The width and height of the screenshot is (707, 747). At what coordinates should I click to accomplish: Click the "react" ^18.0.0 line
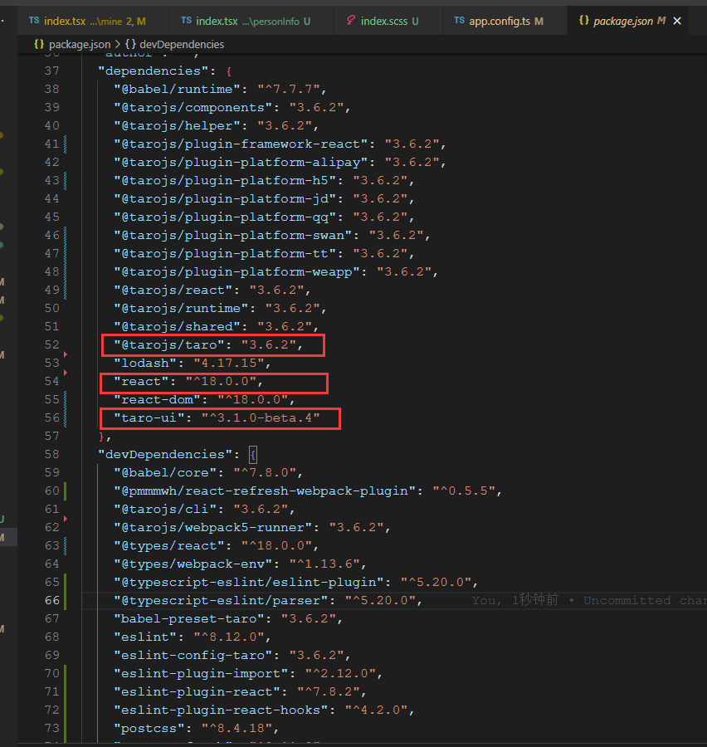coord(188,382)
